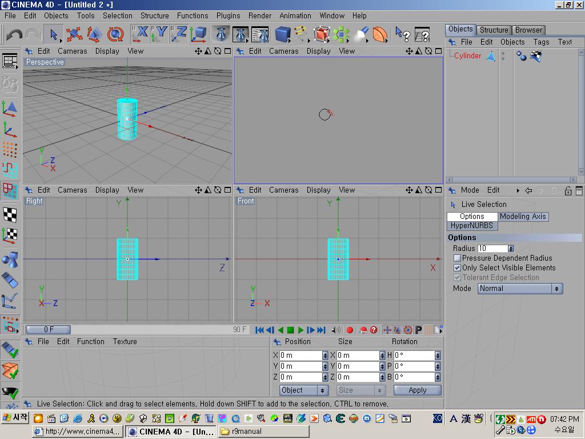Open the Structure menu
585x439 pixels.
[154, 15]
